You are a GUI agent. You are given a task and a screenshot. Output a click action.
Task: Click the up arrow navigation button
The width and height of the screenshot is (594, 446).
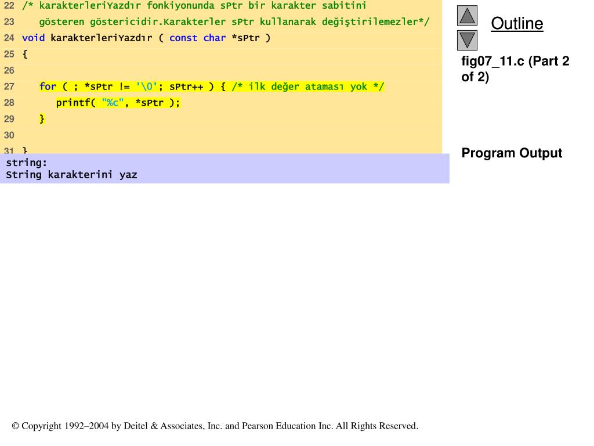click(x=467, y=16)
